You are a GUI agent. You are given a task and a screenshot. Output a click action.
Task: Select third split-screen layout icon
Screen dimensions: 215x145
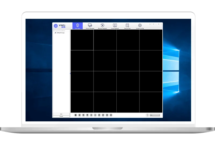point(83,115)
